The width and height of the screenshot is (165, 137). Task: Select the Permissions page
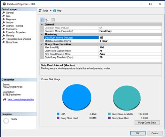(12, 29)
